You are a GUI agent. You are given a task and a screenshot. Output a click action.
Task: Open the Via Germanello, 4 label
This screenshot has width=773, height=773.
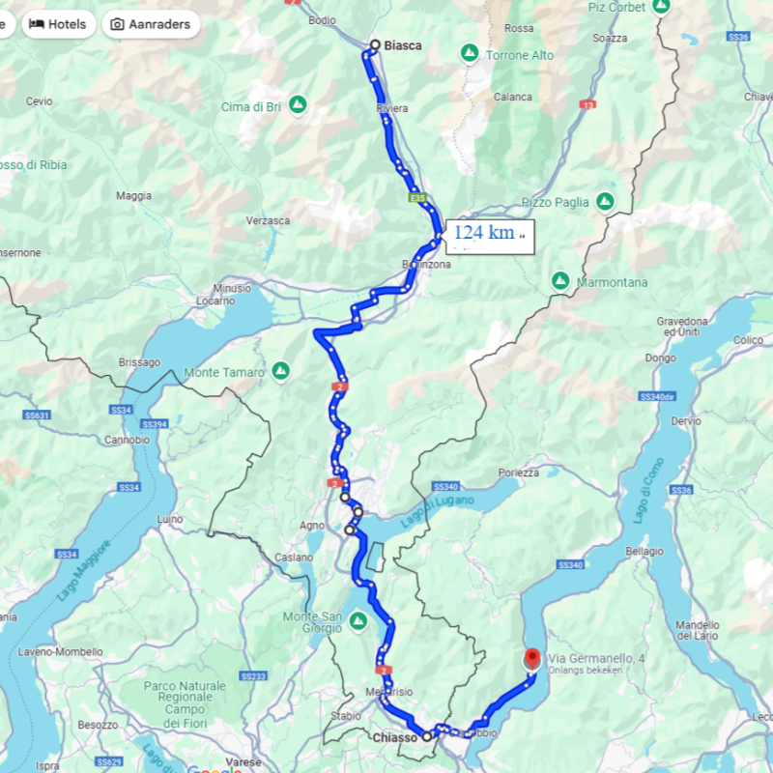[596, 658]
